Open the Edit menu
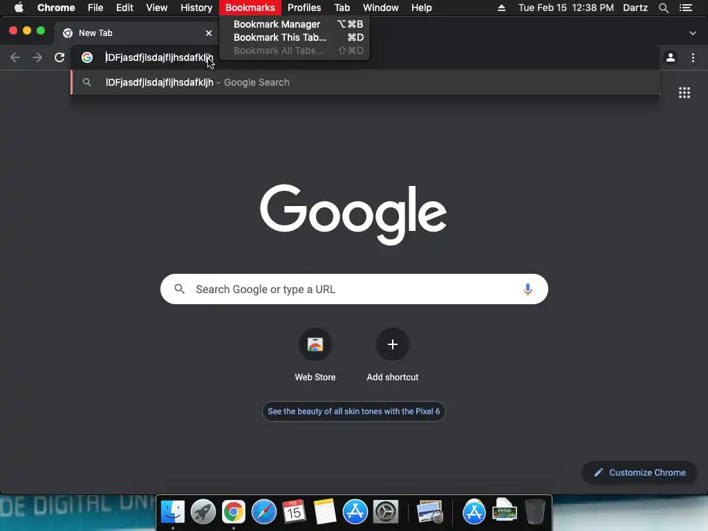The width and height of the screenshot is (708, 531). coord(124,8)
